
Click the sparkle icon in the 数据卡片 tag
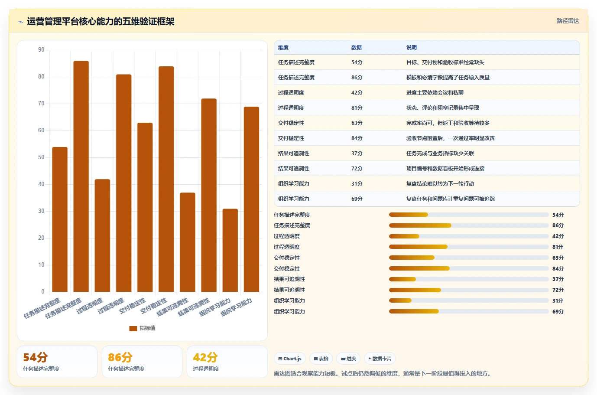(x=370, y=359)
